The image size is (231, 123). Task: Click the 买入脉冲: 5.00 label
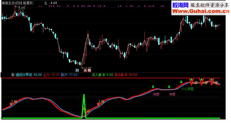point(102,75)
